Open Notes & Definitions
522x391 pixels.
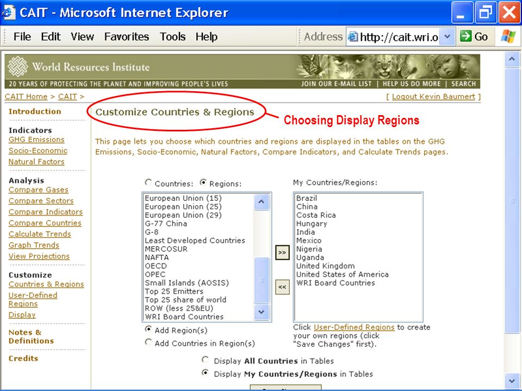pos(32,337)
